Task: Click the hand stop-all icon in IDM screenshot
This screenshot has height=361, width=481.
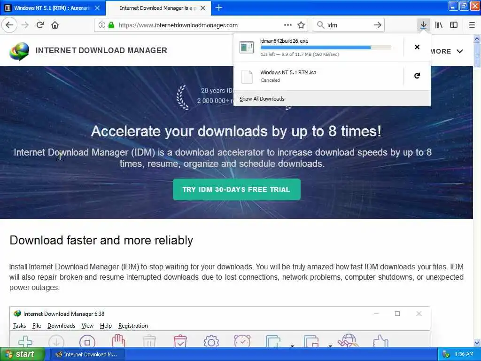Action: (x=118, y=341)
